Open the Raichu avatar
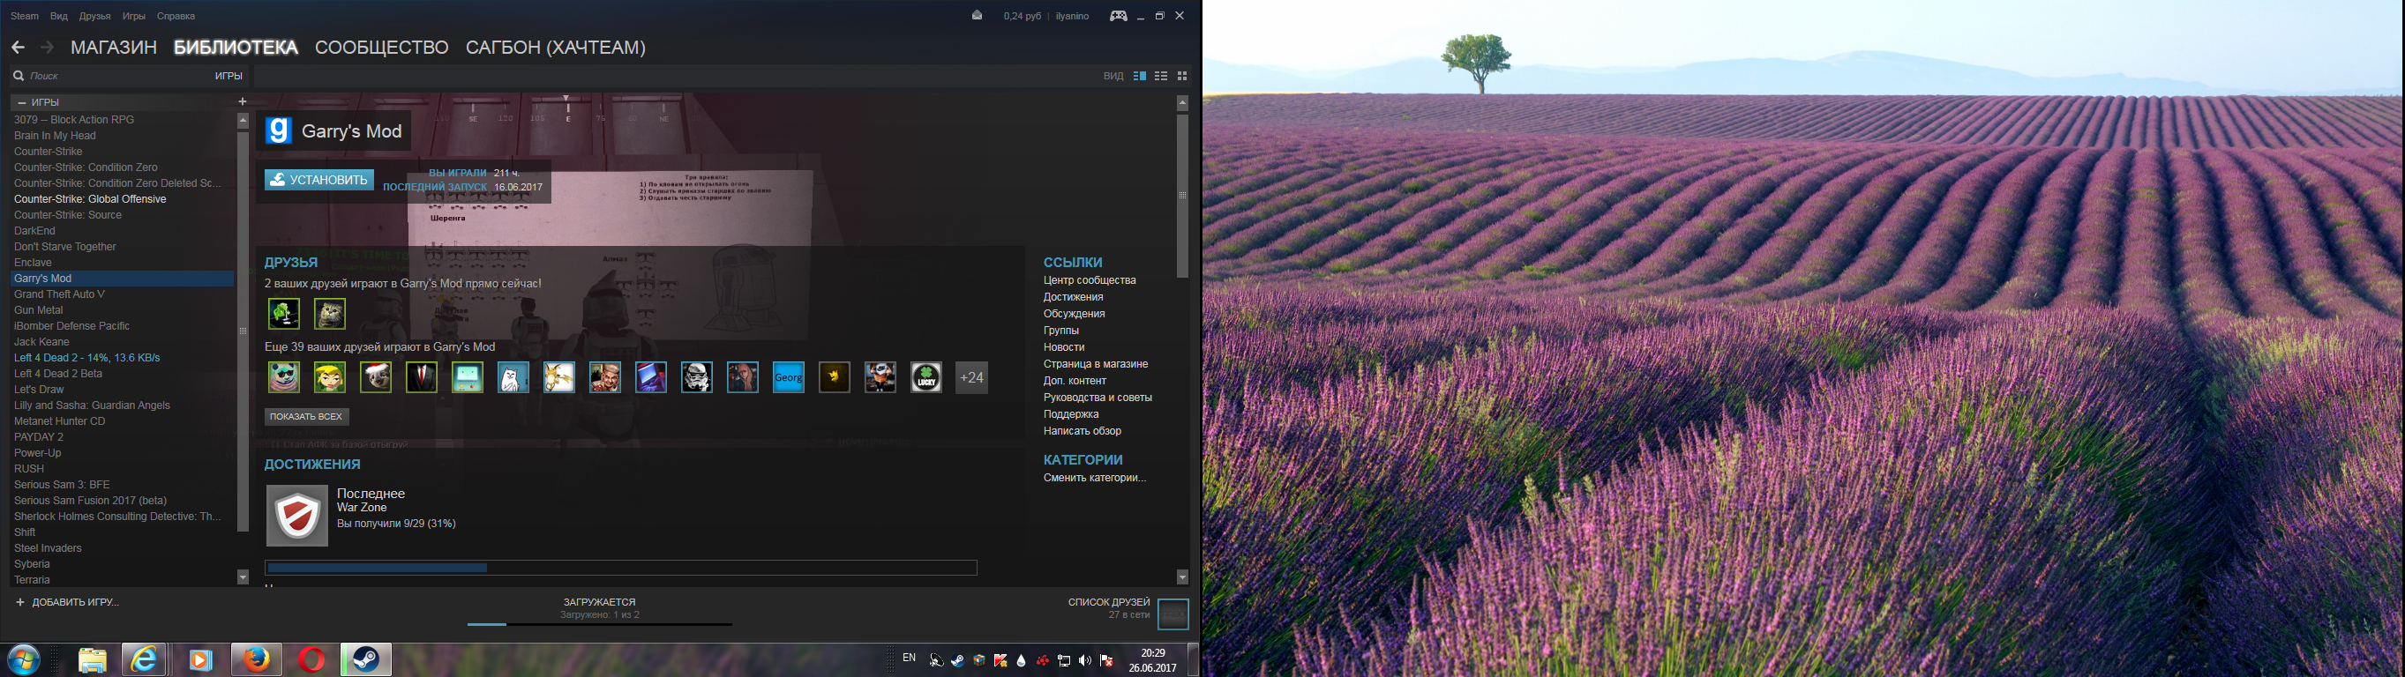Image resolution: width=2405 pixels, height=677 pixels. pos(558,377)
